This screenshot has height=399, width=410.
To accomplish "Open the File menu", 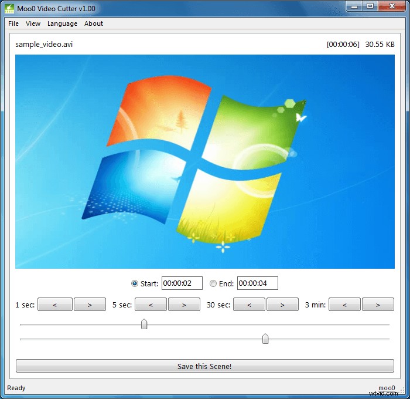I will coord(13,23).
